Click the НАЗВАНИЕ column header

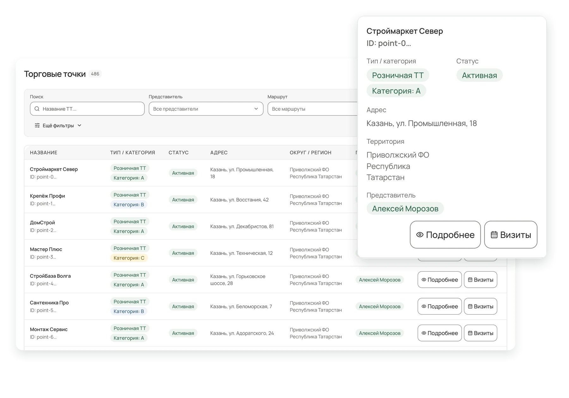(x=44, y=153)
